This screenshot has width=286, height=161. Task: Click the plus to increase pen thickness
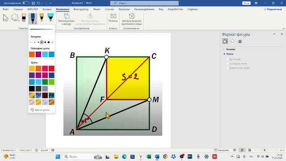click(x=53, y=42)
